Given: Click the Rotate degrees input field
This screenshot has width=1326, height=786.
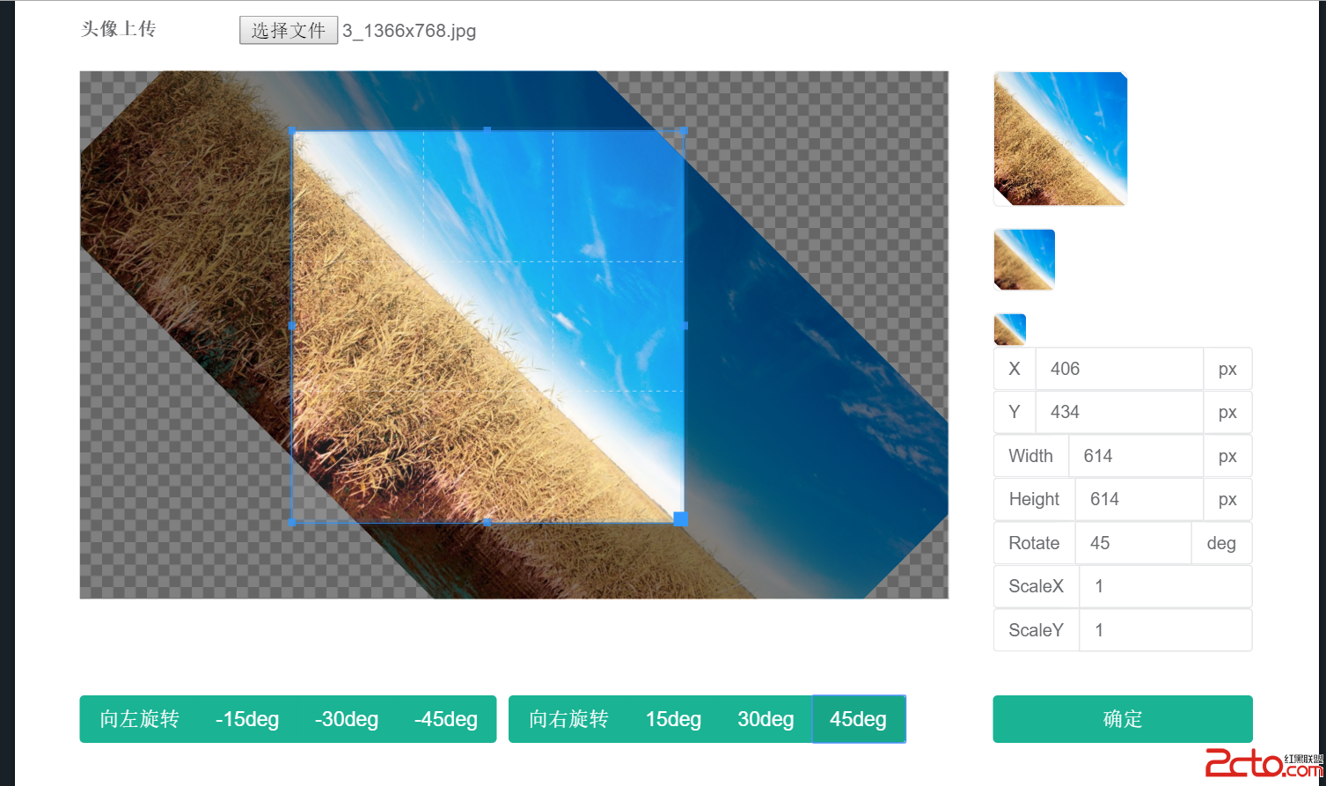Looking at the screenshot, I should pos(1133,543).
